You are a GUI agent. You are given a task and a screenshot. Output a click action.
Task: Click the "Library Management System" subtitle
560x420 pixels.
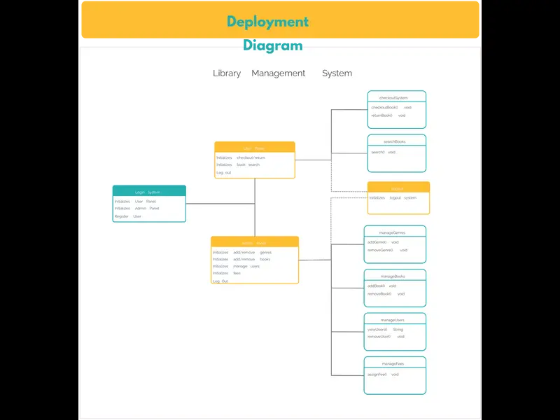tap(282, 73)
